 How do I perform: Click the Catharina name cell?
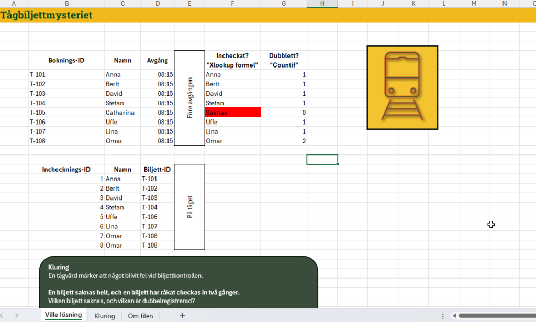click(x=122, y=113)
